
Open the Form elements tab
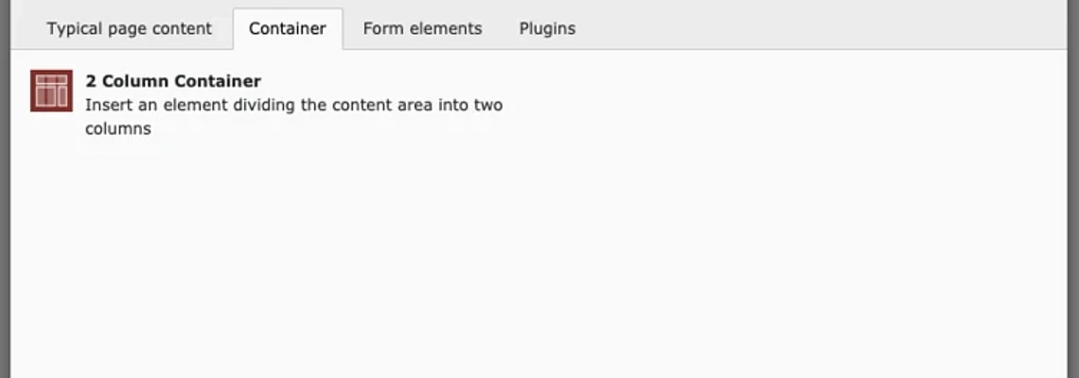click(x=422, y=28)
